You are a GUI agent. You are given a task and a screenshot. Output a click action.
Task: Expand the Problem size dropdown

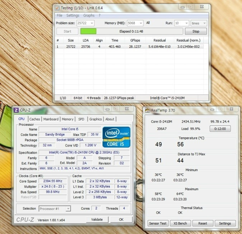(92, 23)
